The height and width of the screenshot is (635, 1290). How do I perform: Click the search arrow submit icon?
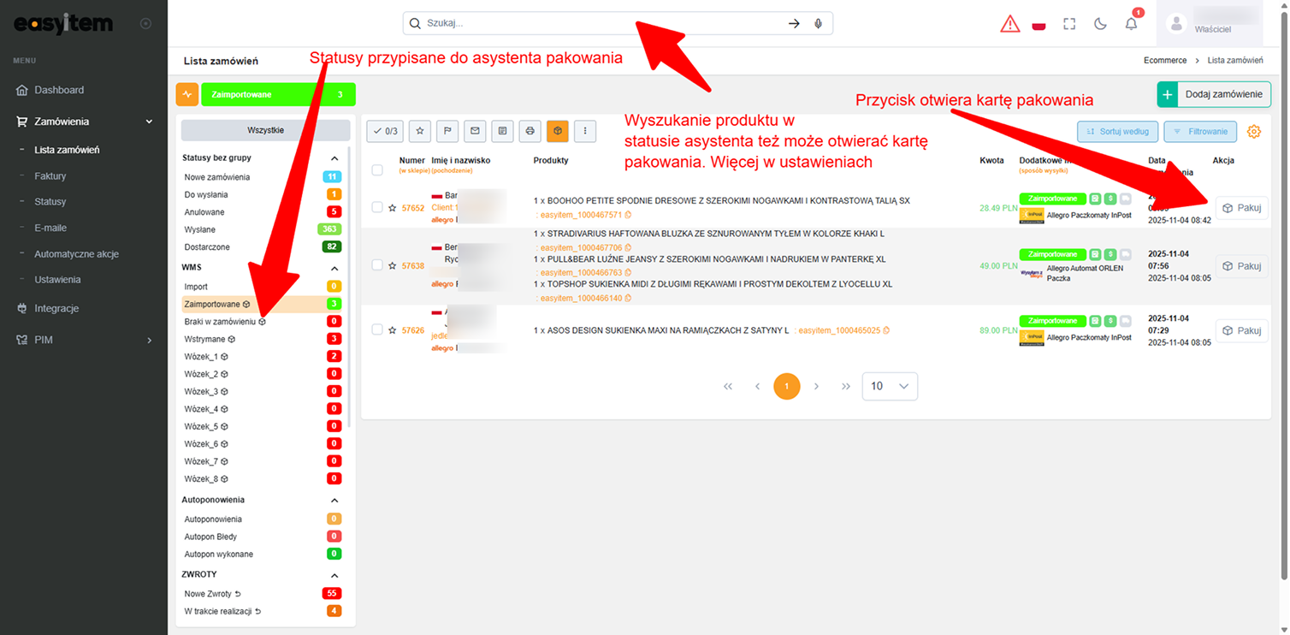pos(794,24)
